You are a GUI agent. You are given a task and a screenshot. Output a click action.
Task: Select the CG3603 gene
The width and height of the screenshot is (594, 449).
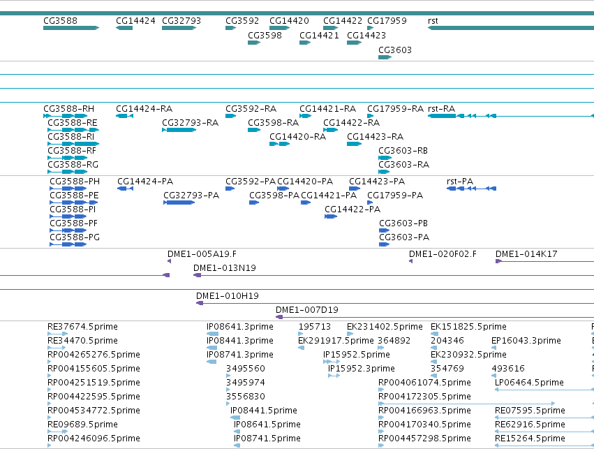(385, 57)
